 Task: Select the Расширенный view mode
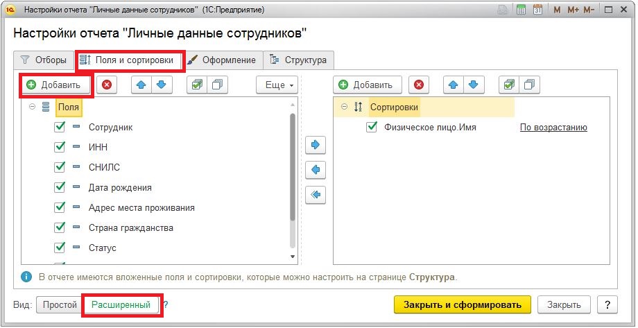pyautogui.click(x=121, y=305)
